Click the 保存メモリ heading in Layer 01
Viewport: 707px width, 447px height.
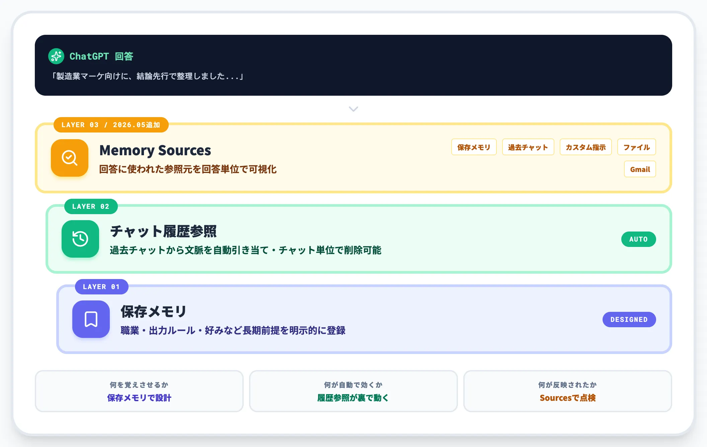[154, 311]
